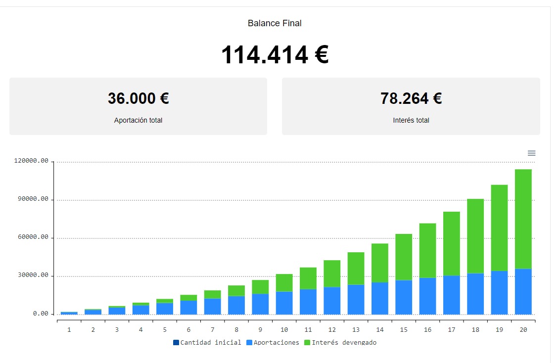The width and height of the screenshot is (560, 363).
Task: Click the x-axis label for year 5
Action: [164, 329]
